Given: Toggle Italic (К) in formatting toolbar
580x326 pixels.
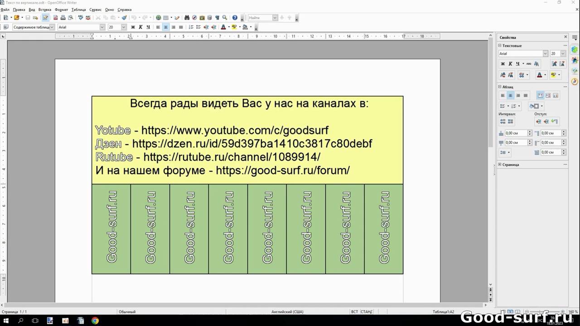Looking at the screenshot, I should tap(140, 27).
